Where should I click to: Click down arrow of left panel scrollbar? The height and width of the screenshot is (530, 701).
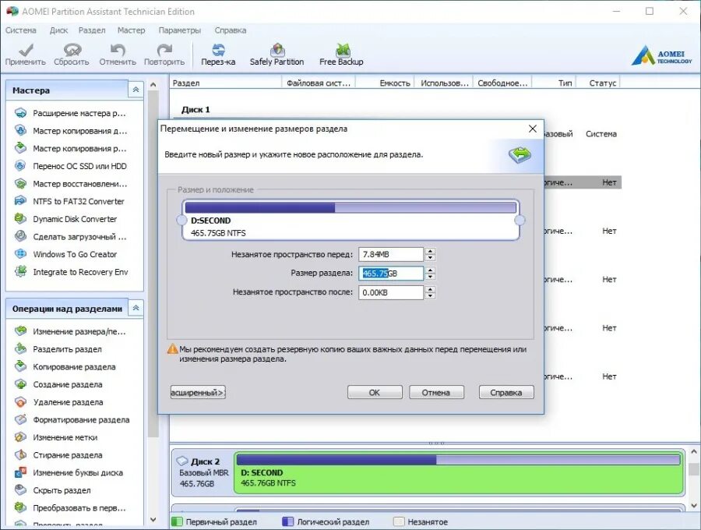tap(153, 520)
